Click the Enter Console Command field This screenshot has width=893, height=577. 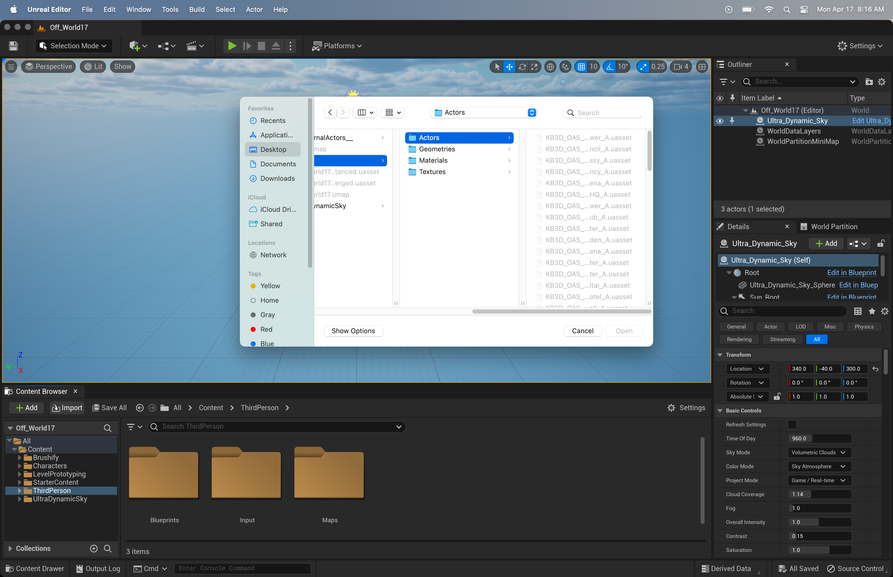pyautogui.click(x=242, y=568)
